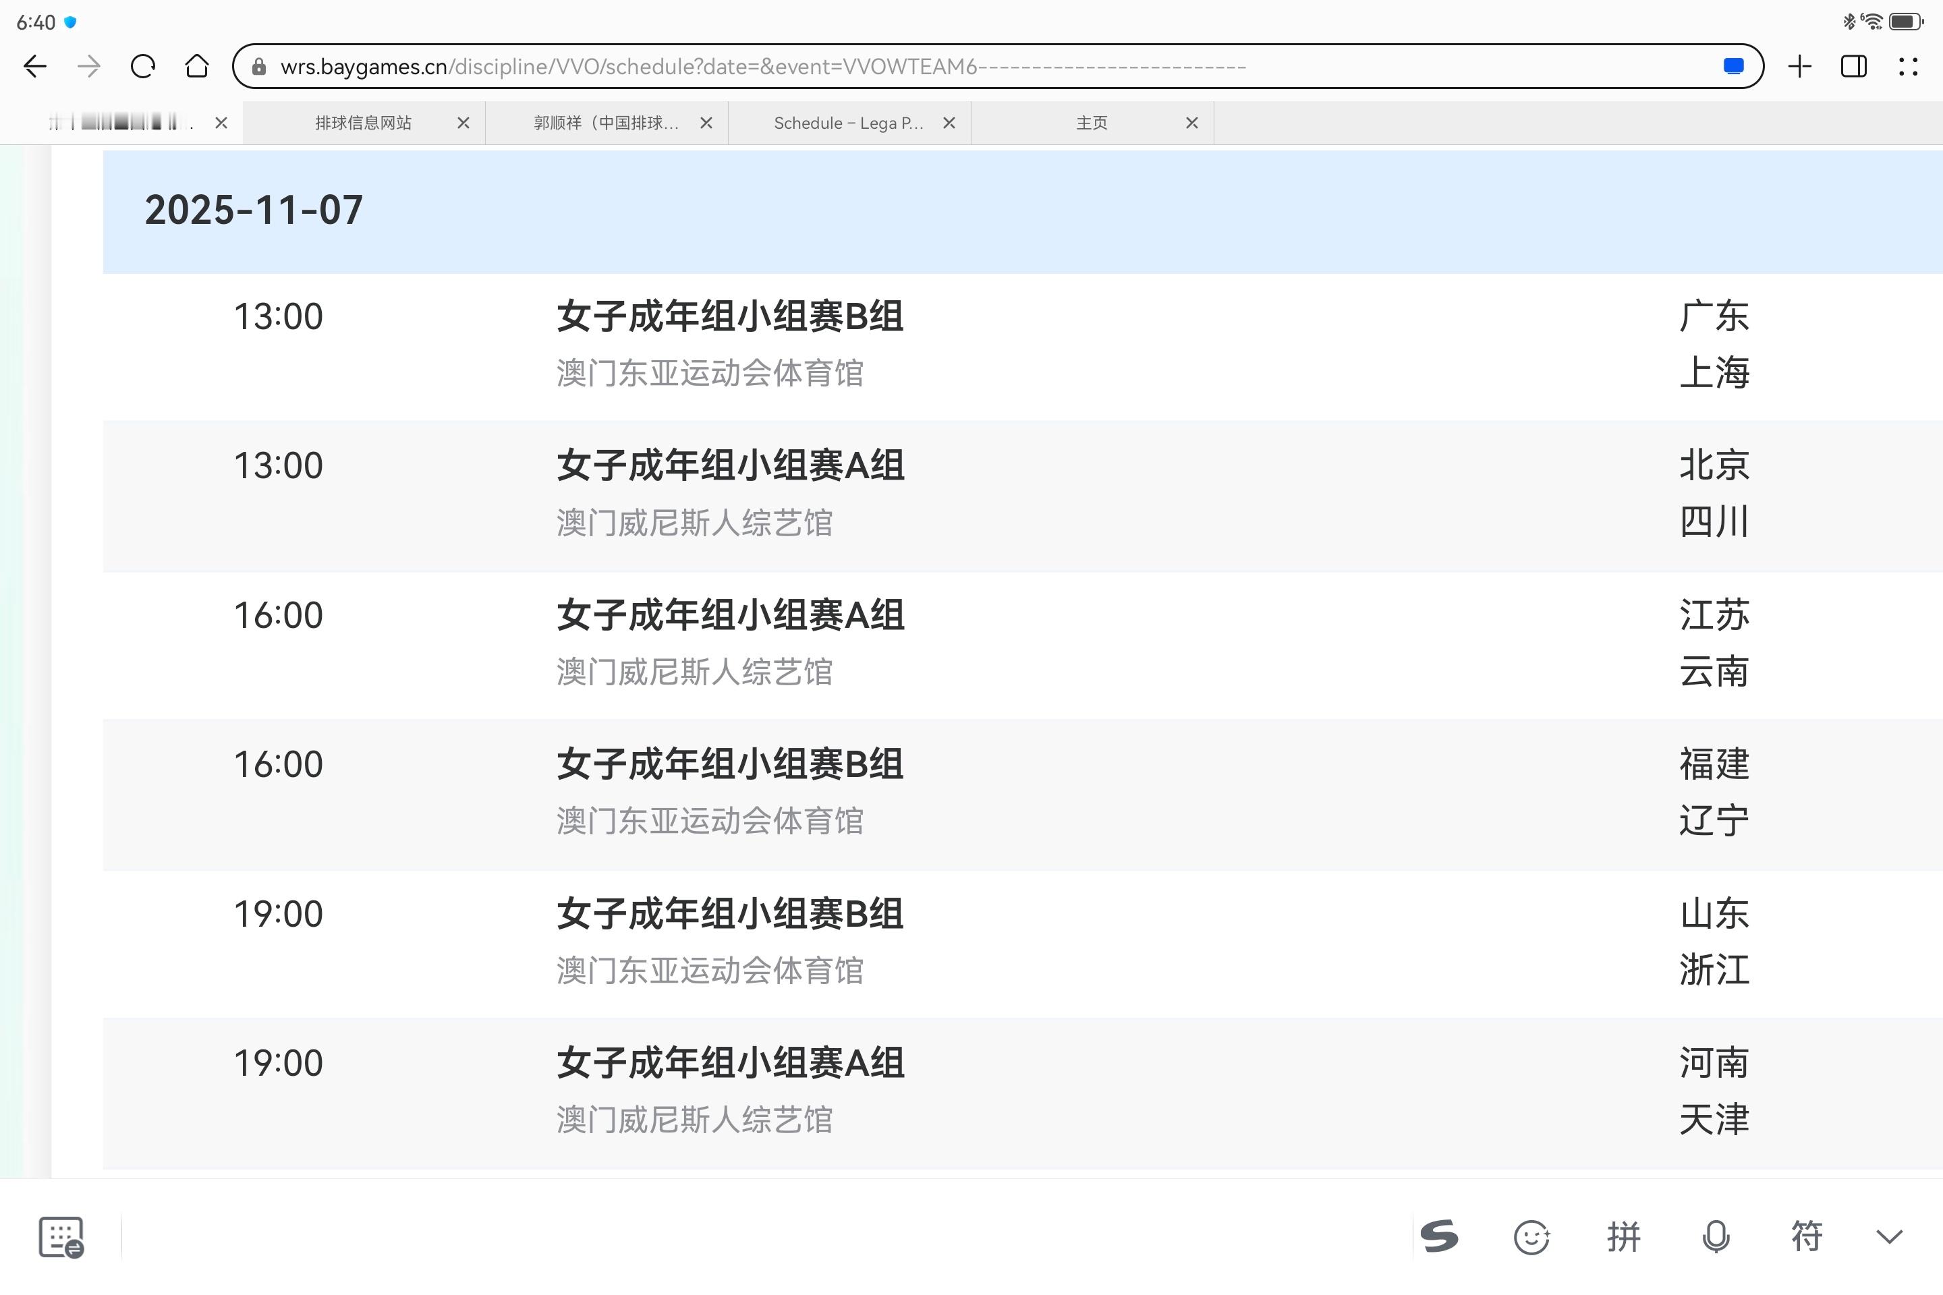Viewport: 1943px width, 1295px height.
Task: Activate voice input with the microphone icon
Action: click(x=1716, y=1236)
